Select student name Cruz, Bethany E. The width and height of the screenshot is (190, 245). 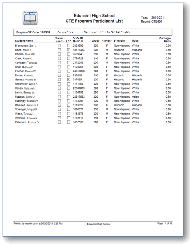coord(24,67)
